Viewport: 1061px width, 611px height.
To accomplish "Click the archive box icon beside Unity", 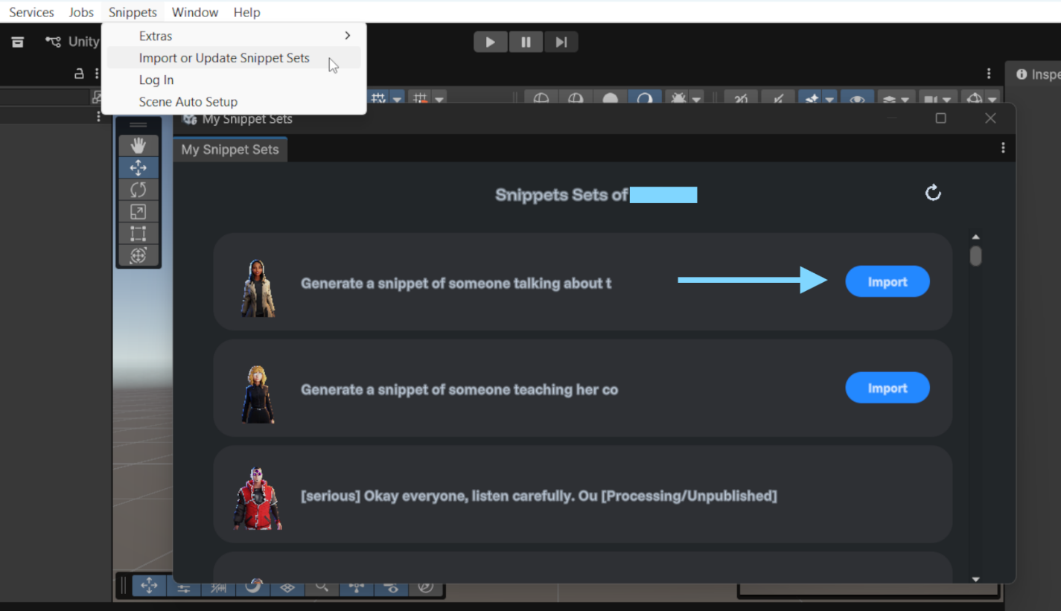I will click(x=18, y=42).
